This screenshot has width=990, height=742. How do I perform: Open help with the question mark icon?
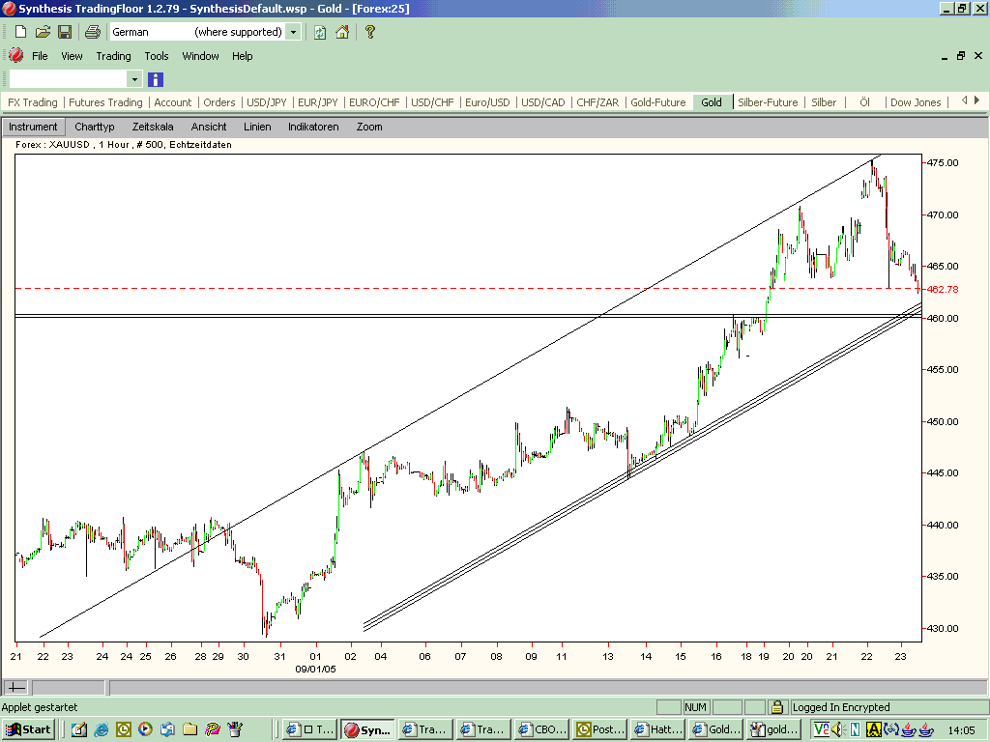pyautogui.click(x=369, y=32)
